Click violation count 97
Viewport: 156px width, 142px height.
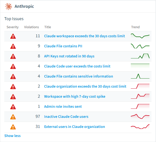click(x=38, y=117)
